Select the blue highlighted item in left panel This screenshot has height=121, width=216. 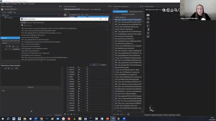click(x=10, y=38)
